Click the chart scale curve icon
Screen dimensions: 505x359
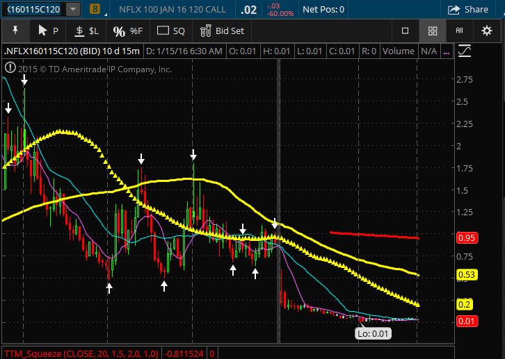pyautogui.click(x=465, y=51)
